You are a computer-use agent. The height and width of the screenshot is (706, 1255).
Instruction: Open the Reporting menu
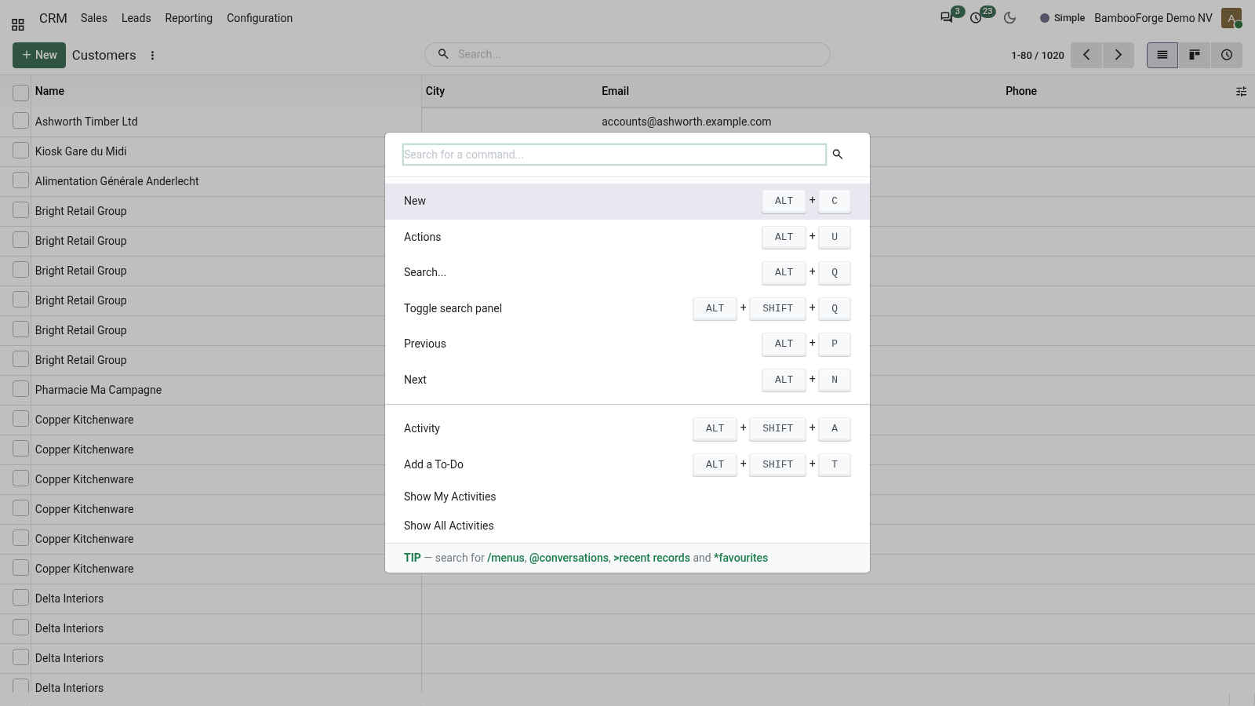[x=188, y=18]
